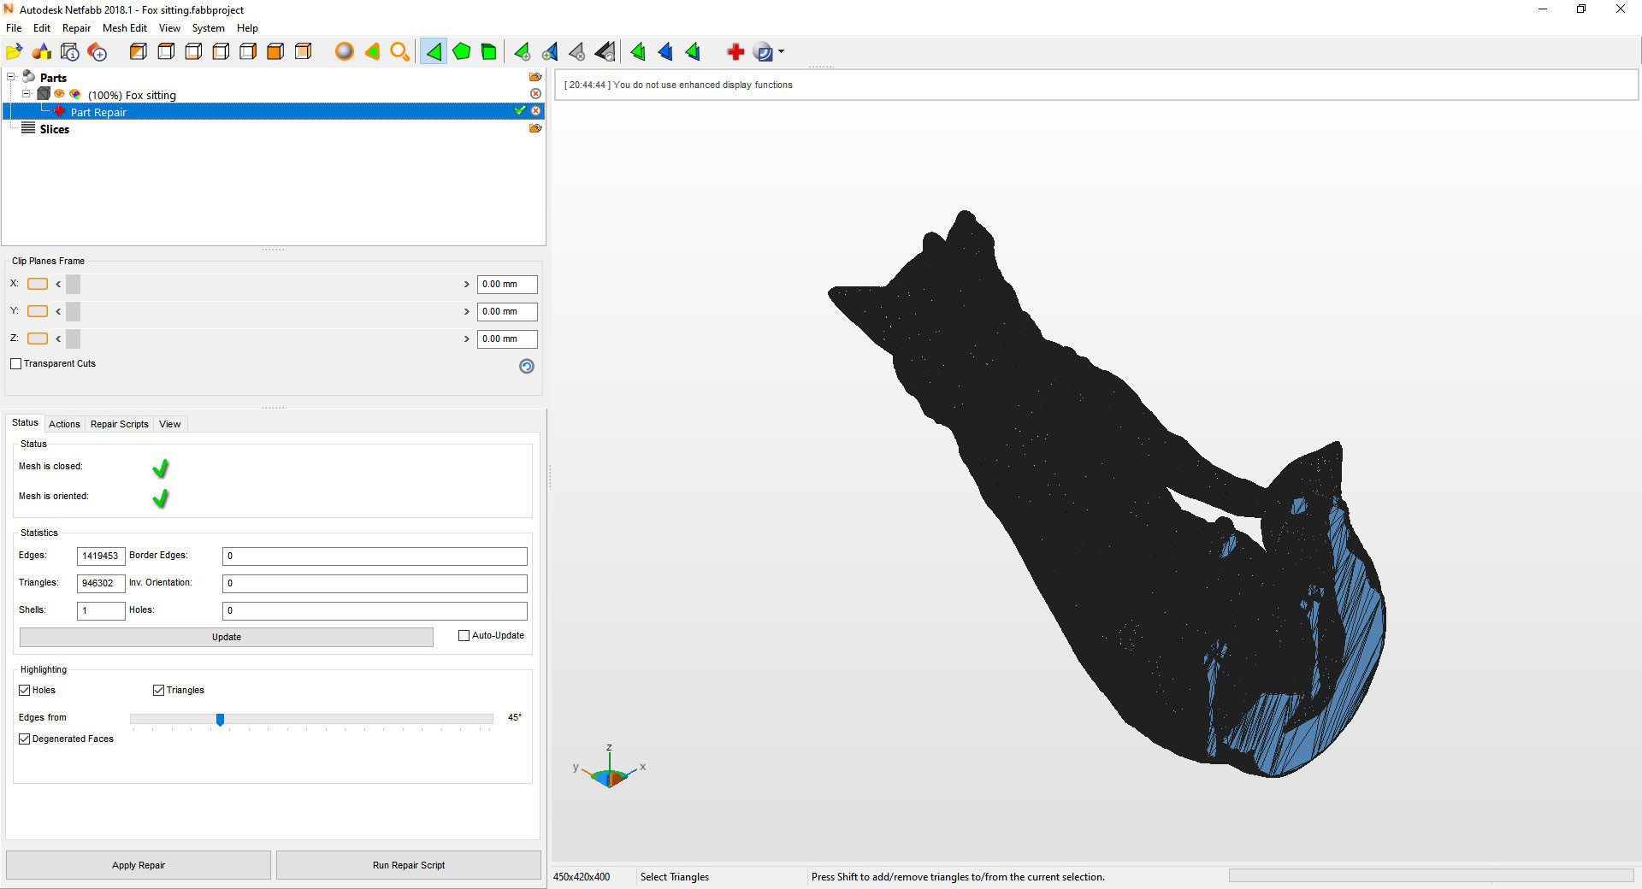The height and width of the screenshot is (889, 1642).
Task: Click the Apply Repair button
Action: (x=139, y=865)
